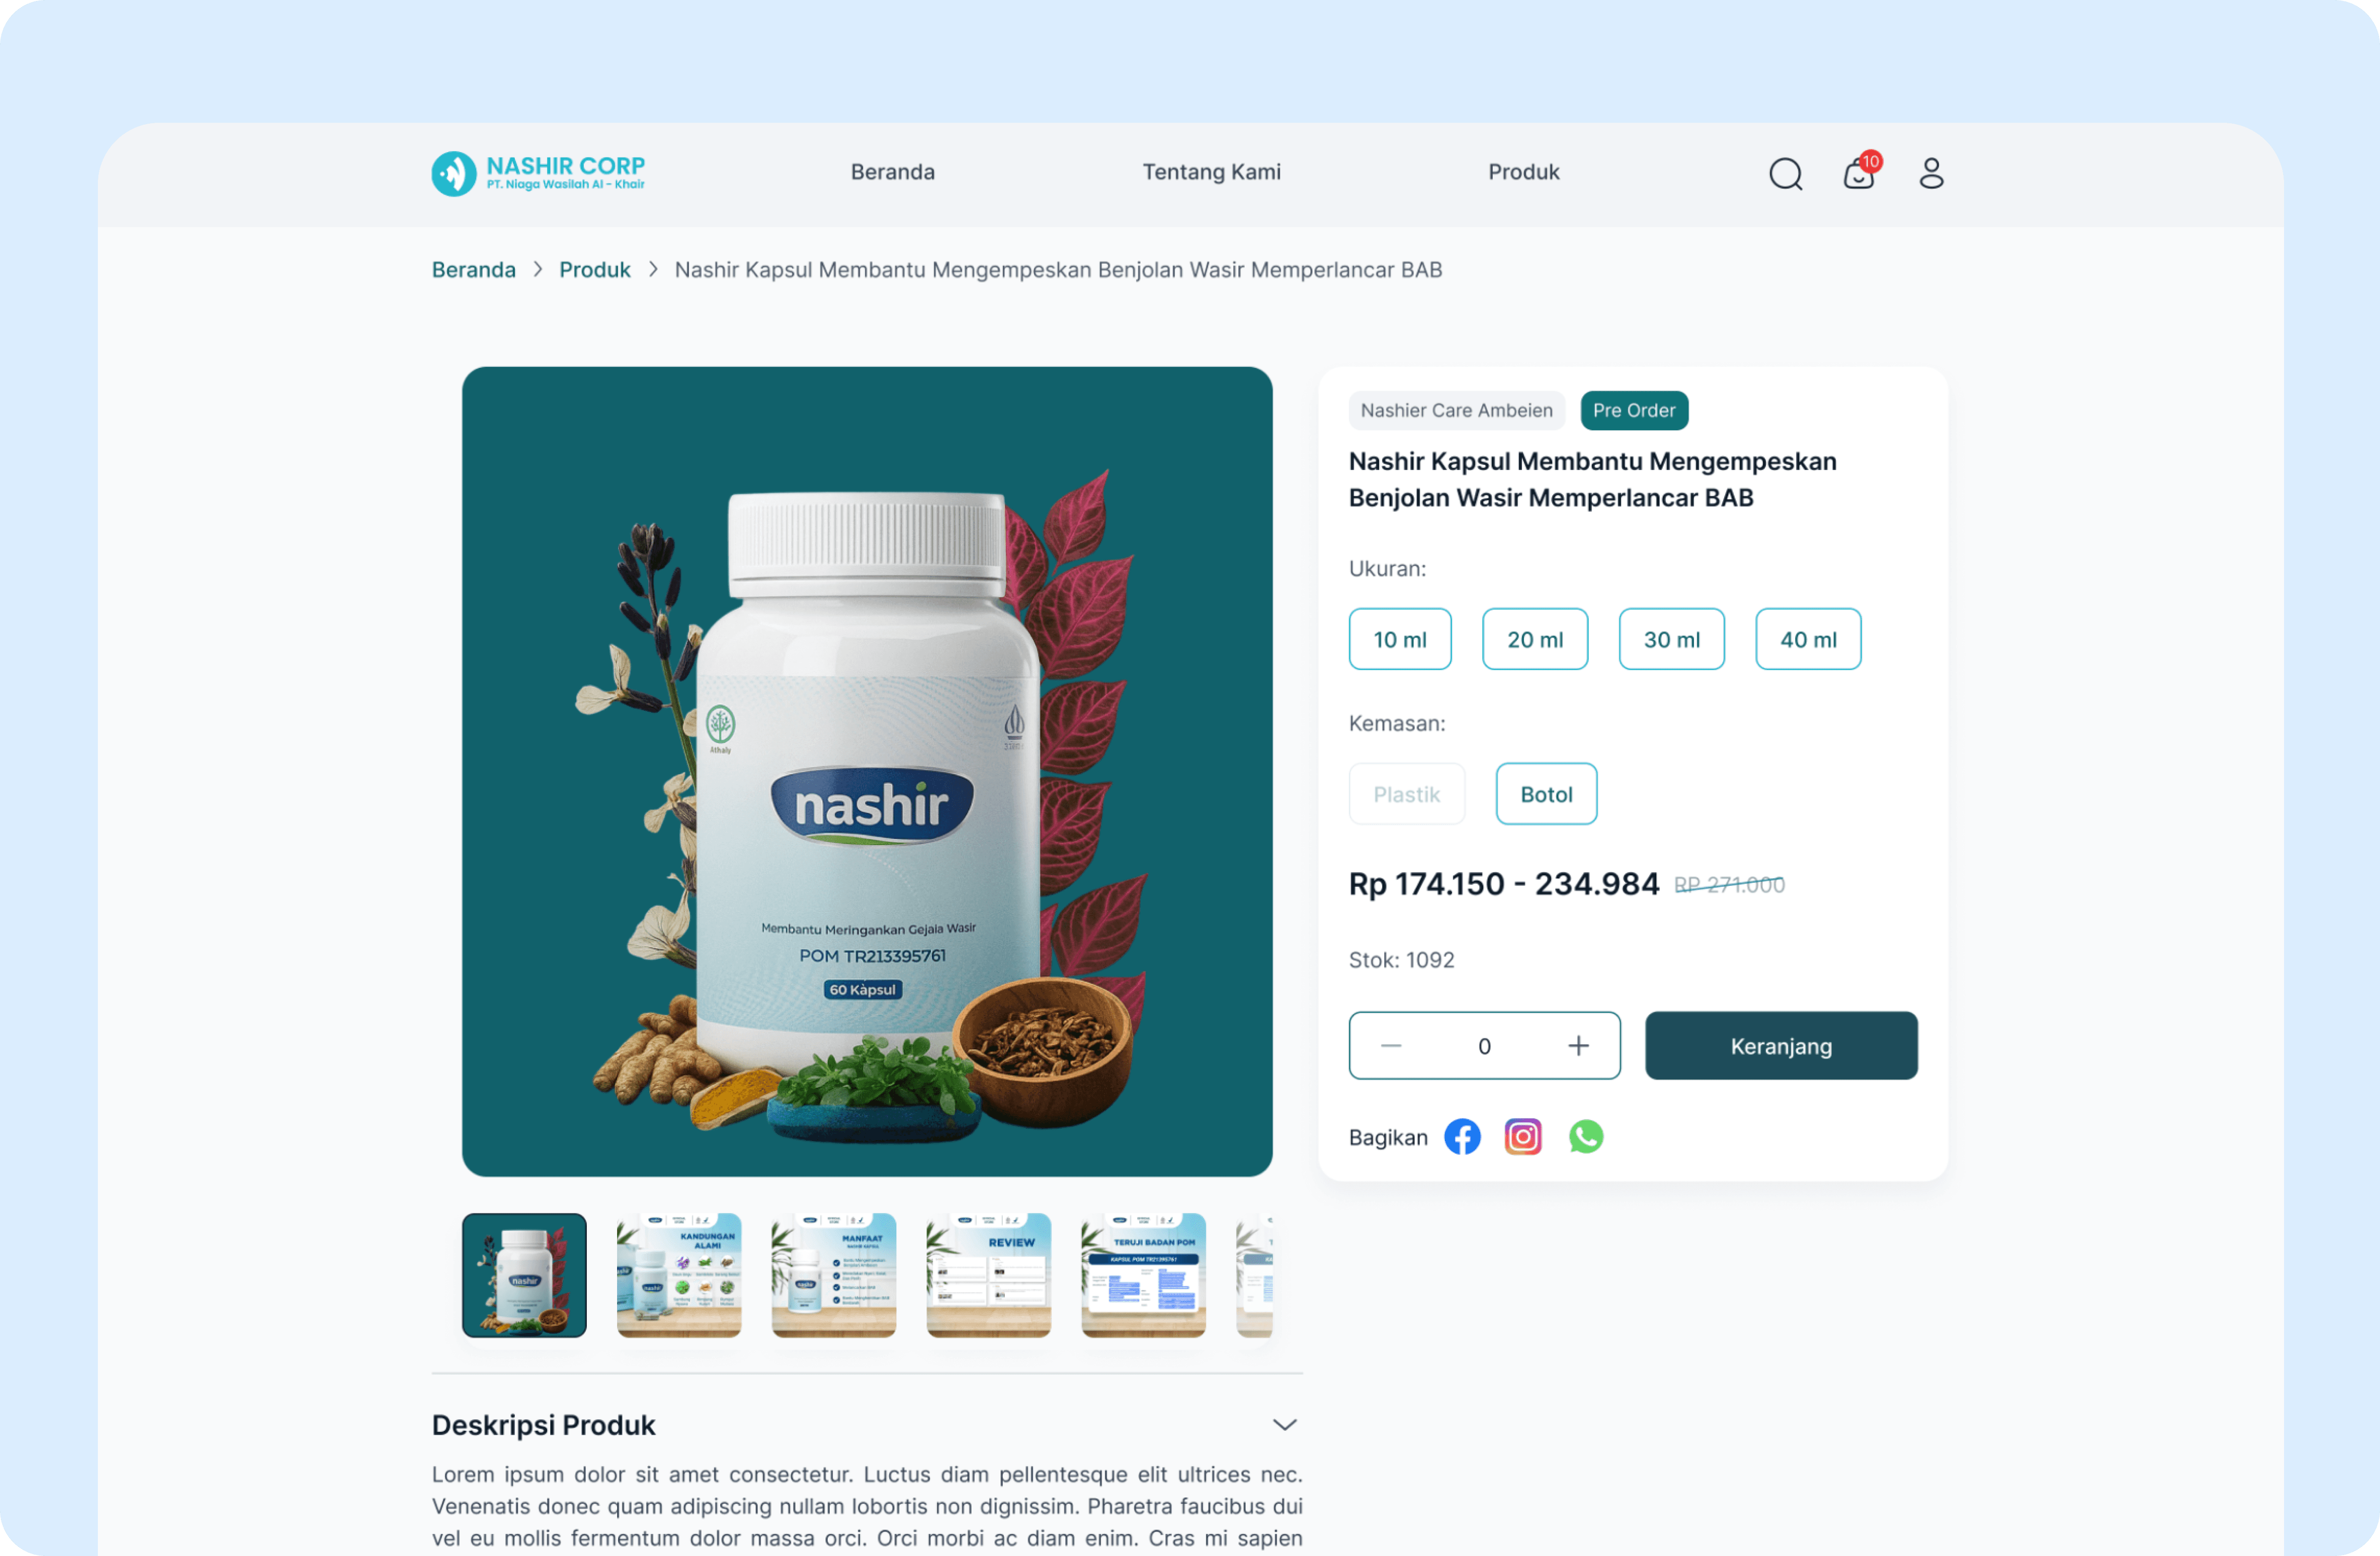Increase quantity with the plus icon
The height and width of the screenshot is (1556, 2380).
1578,1046
